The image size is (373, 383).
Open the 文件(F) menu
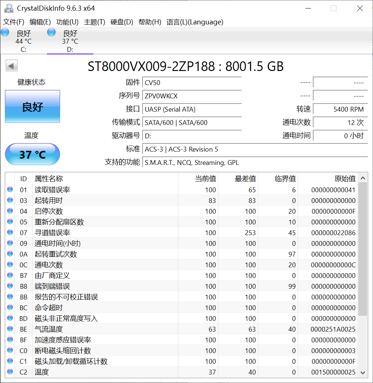point(13,22)
